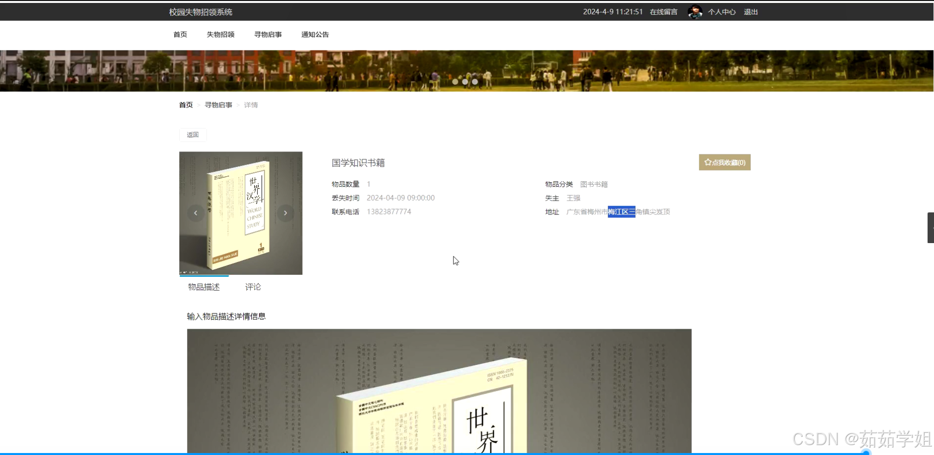Select second banner carousel dot

pos(465,82)
